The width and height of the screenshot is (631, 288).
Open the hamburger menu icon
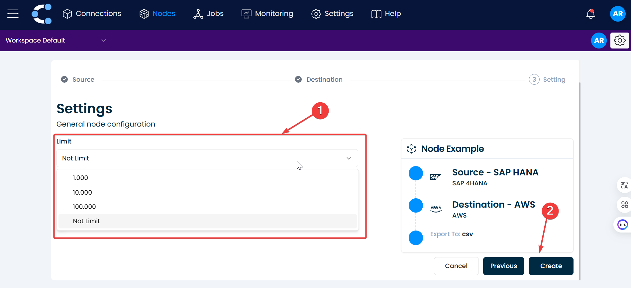tap(13, 14)
